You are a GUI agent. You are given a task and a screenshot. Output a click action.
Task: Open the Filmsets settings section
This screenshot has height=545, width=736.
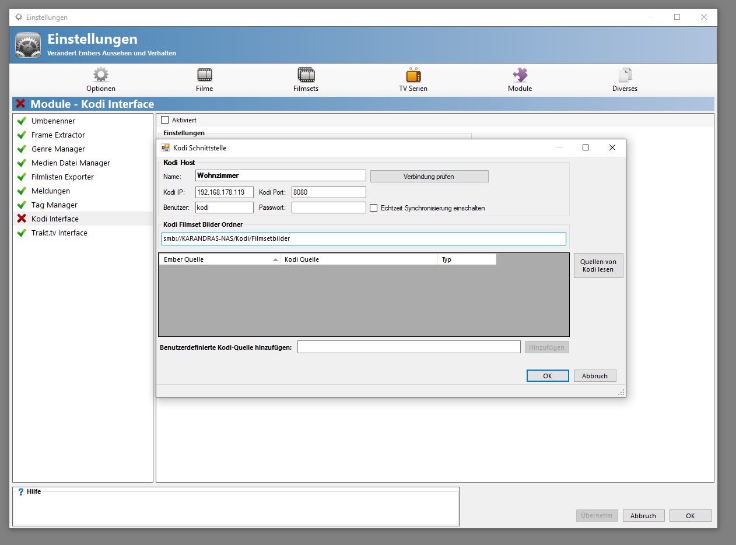point(306,80)
